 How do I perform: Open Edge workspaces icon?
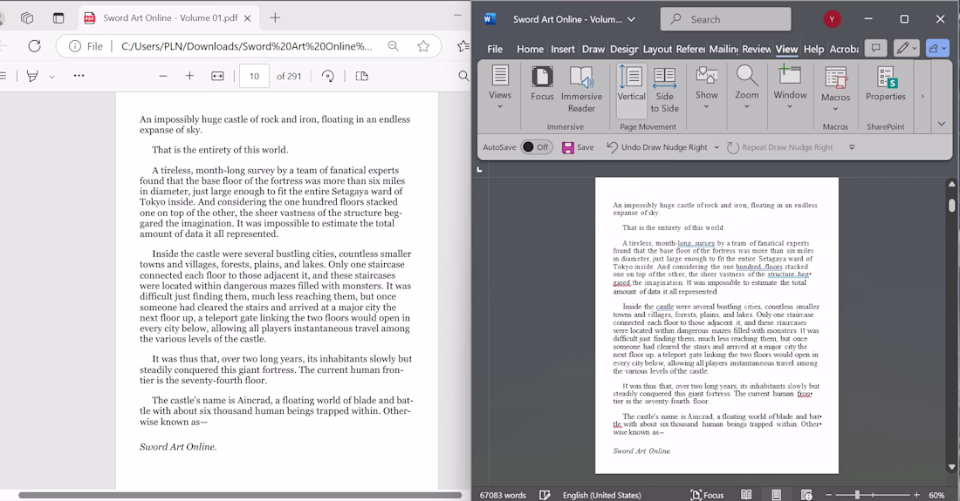point(27,17)
